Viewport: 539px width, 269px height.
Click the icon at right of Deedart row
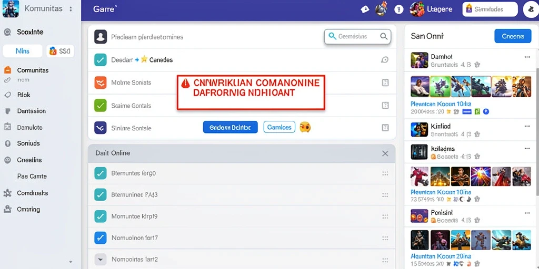pos(385,60)
